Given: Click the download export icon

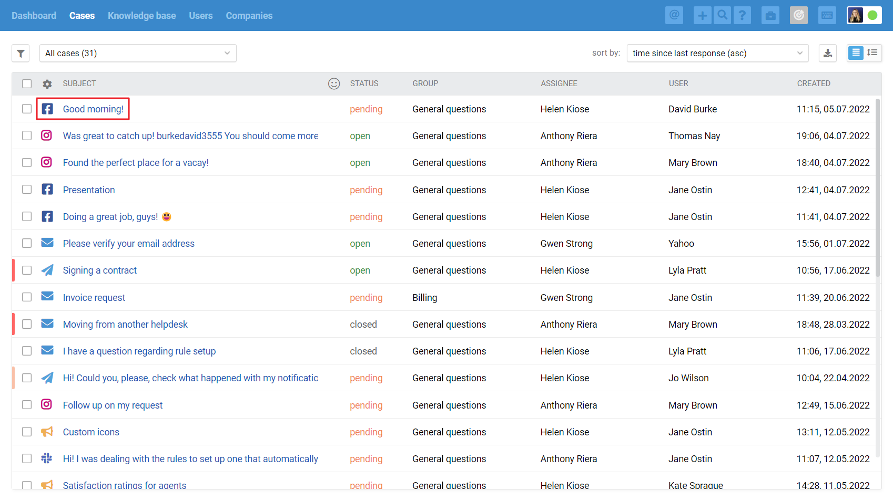Looking at the screenshot, I should click(x=828, y=53).
